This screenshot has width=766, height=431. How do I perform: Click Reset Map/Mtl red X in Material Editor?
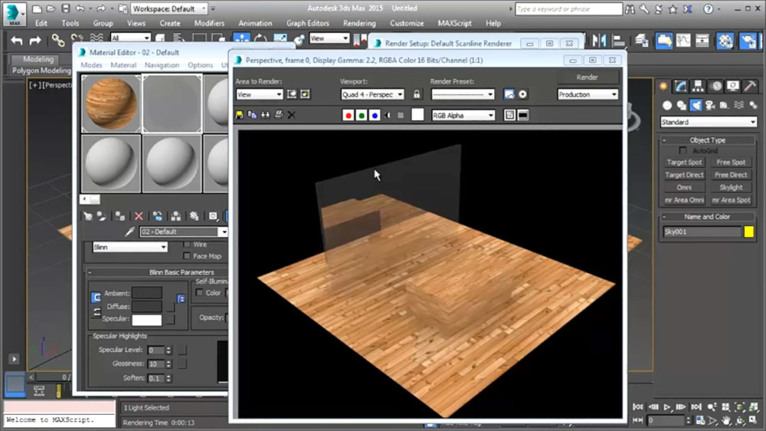click(139, 215)
